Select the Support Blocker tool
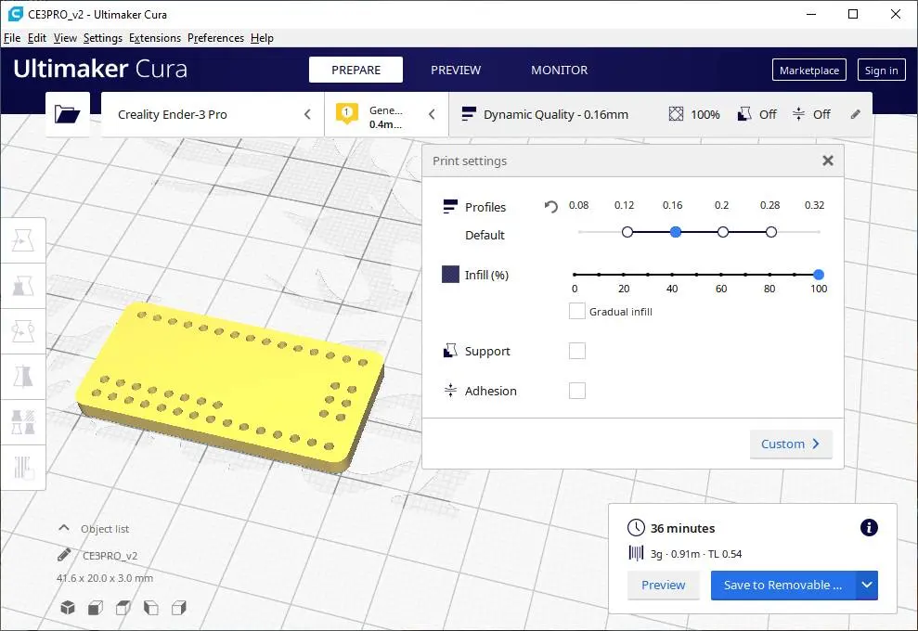This screenshot has width=918, height=631. tap(23, 468)
